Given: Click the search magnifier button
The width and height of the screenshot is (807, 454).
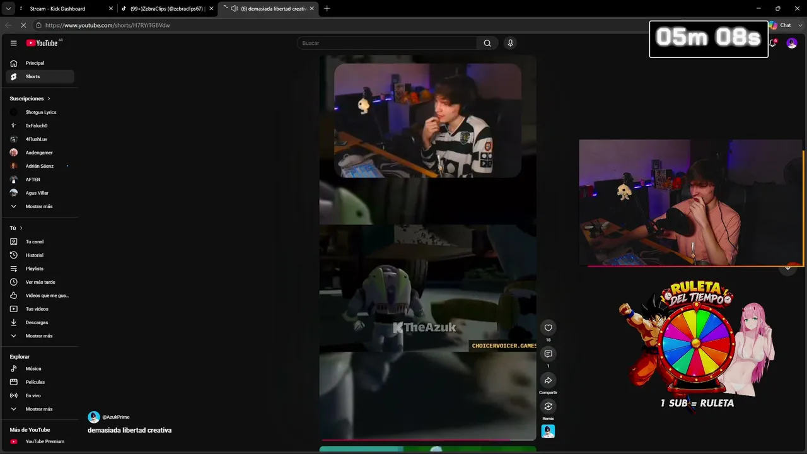Looking at the screenshot, I should tap(487, 43).
